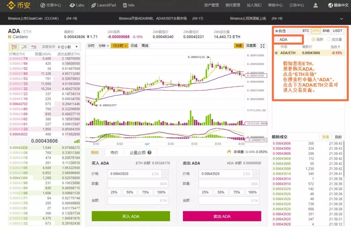This screenshot has width=351, height=231.
Task: Decrease the sell price with down arrow
Action: click(256, 176)
